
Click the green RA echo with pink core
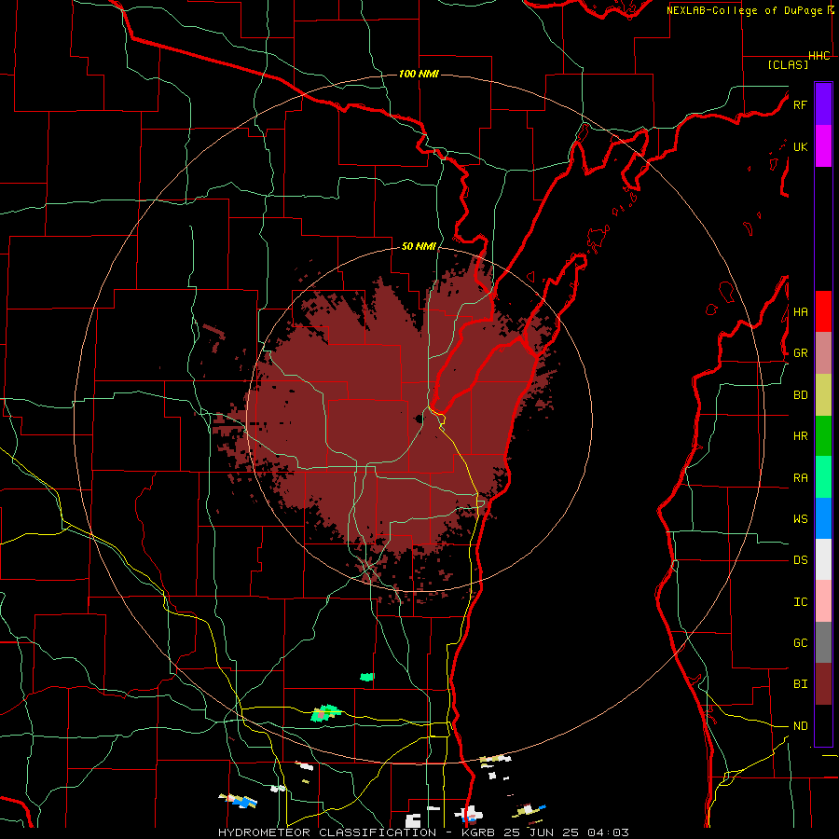(x=325, y=713)
